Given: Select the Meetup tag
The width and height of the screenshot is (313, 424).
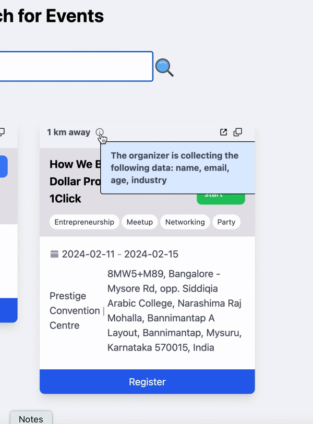Looking at the screenshot, I should [140, 222].
